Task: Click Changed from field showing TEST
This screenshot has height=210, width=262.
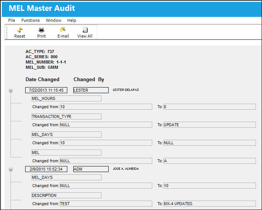Action: 106,204
